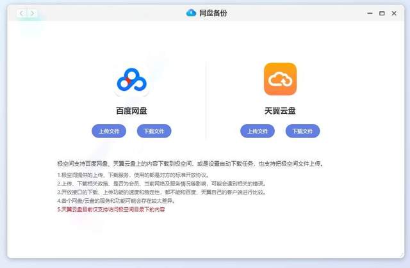Upload files to 天翼云盘
410x268 pixels.
258,131
